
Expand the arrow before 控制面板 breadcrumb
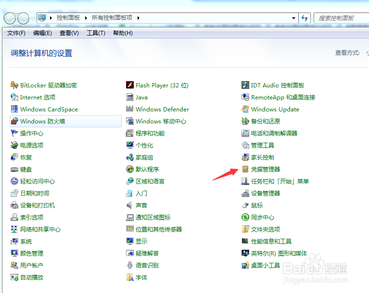(x=51, y=18)
